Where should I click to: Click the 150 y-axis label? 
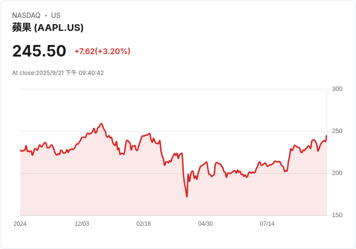pyautogui.click(x=337, y=215)
